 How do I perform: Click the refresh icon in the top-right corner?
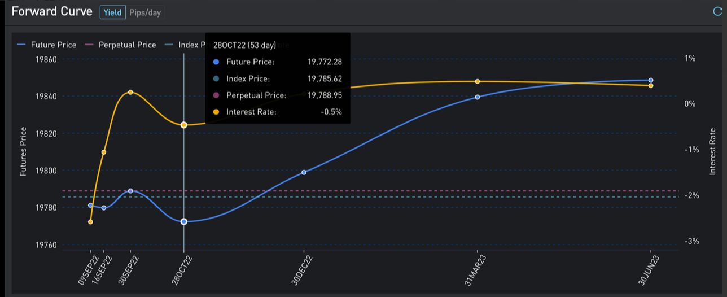tap(718, 11)
